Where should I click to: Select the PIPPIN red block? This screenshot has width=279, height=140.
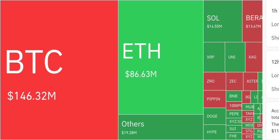[214, 99]
